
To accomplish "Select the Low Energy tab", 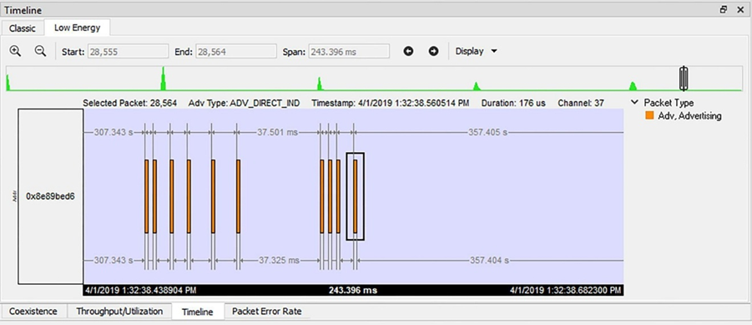I will [78, 28].
